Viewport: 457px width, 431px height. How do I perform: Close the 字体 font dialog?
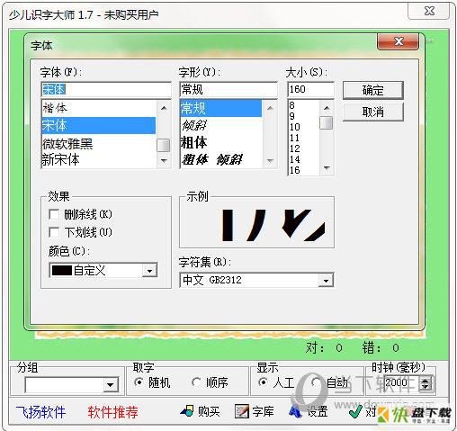point(398,41)
